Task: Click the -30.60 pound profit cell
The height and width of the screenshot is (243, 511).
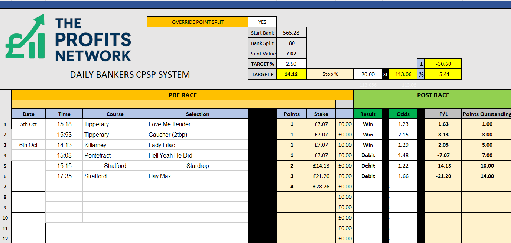Action: 443,64
